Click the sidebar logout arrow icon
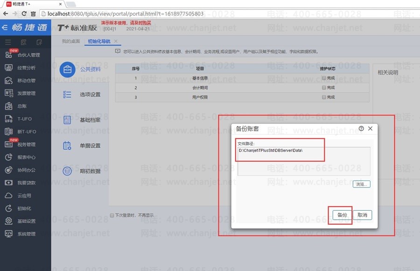 (x=39, y=42)
